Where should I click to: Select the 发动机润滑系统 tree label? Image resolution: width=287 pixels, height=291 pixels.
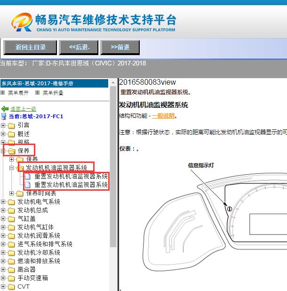[39, 236]
